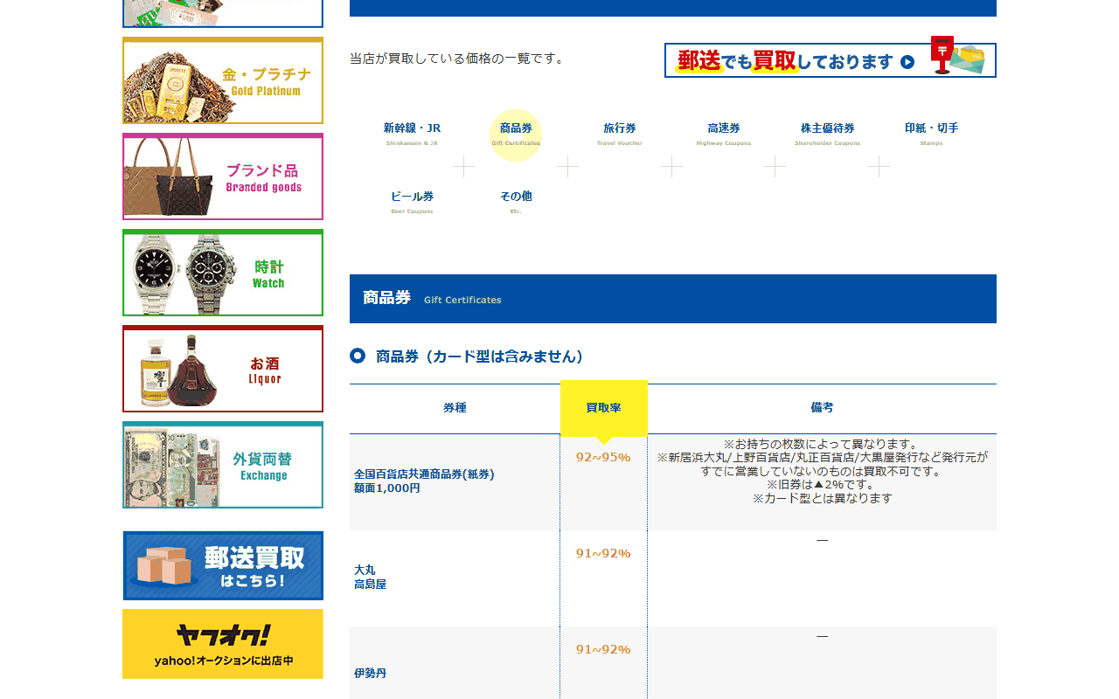The image size is (1119, 699).
Task: Select the 新幹線・JR tab
Action: click(412, 134)
